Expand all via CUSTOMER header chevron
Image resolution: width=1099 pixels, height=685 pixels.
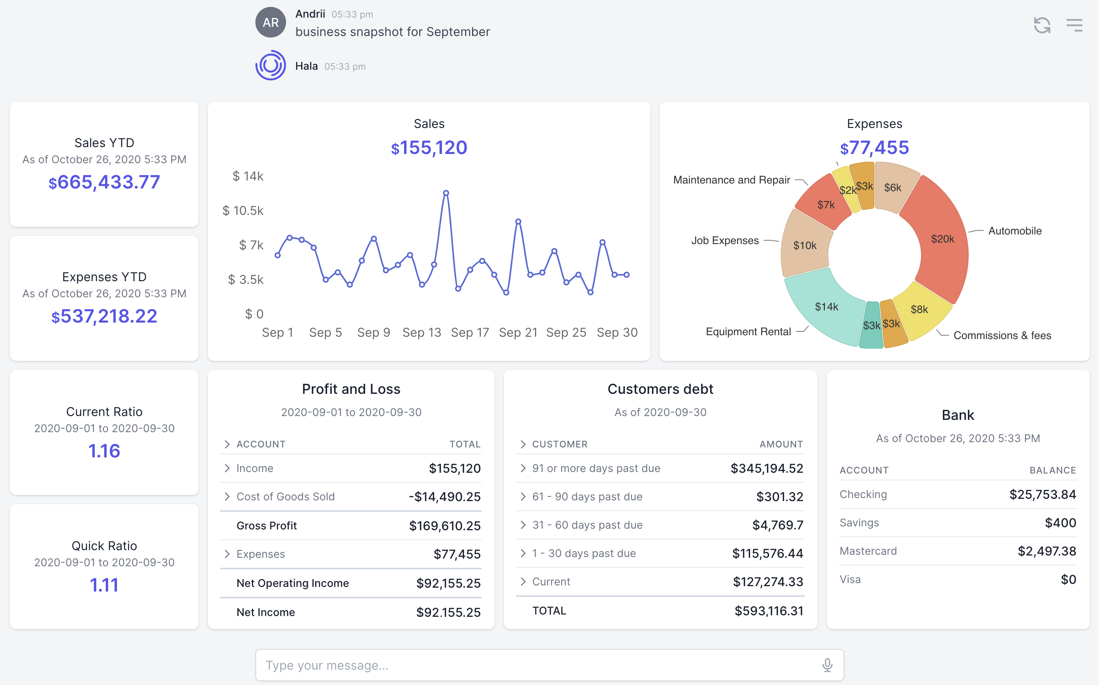click(523, 444)
